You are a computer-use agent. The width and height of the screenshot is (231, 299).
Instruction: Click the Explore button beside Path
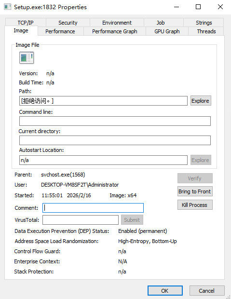pos(201,101)
